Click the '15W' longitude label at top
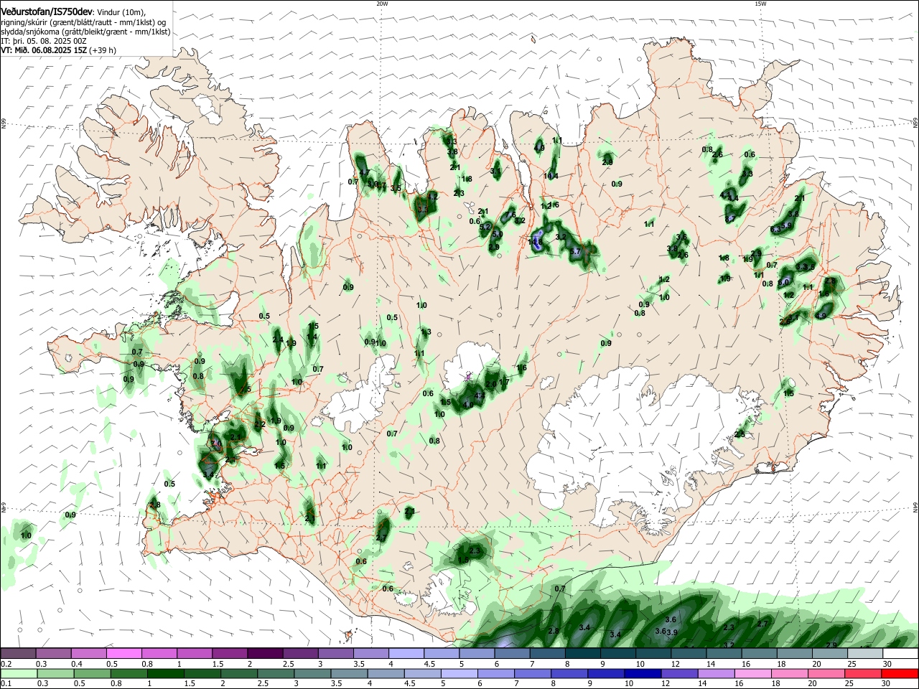Image resolution: width=919 pixels, height=689 pixels. [760, 4]
